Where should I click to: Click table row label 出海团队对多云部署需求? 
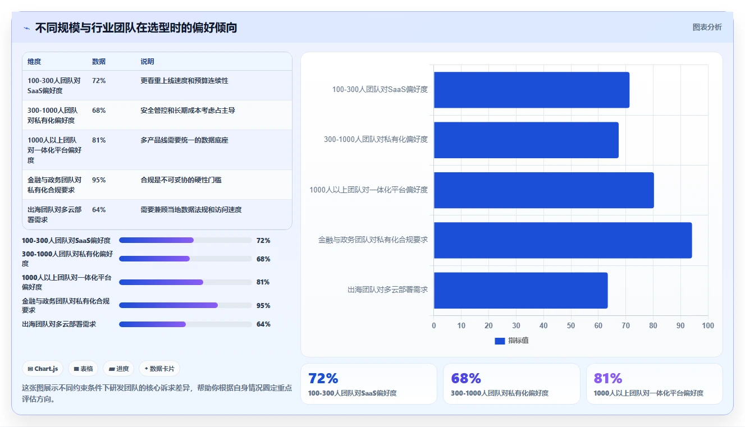click(54, 215)
